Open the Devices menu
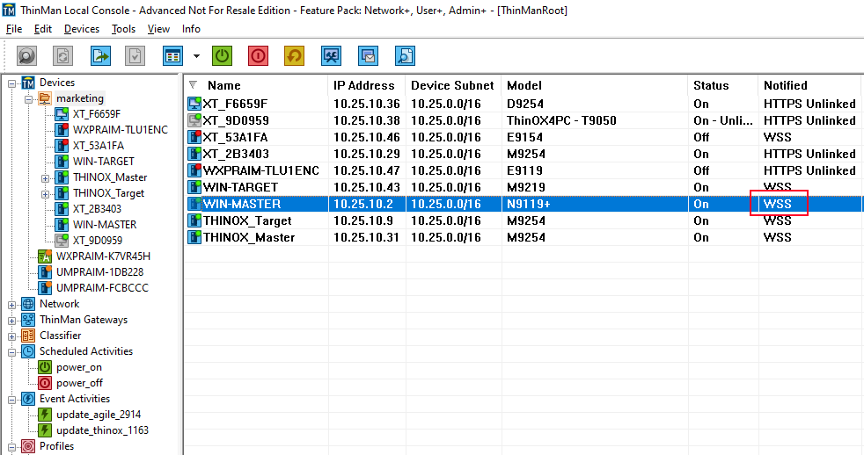The height and width of the screenshot is (455, 864). point(82,29)
